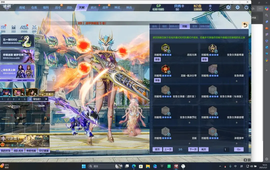Select the blue-haired character portrait
Screen dimensions: 270x170
tap(6, 92)
